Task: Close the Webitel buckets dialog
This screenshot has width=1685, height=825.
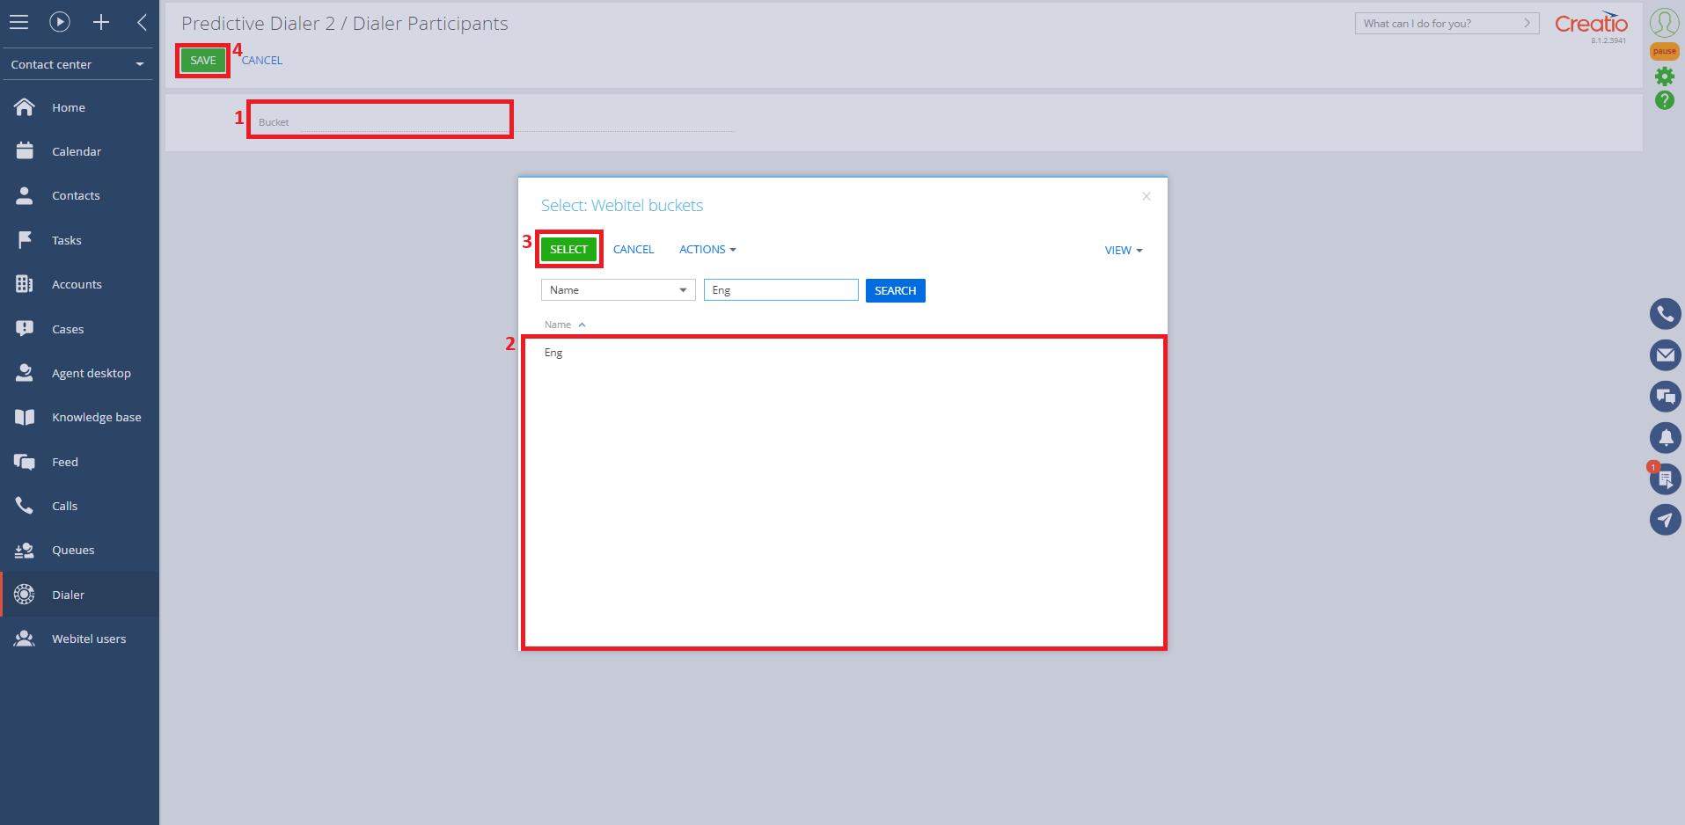Action: click(x=1147, y=196)
